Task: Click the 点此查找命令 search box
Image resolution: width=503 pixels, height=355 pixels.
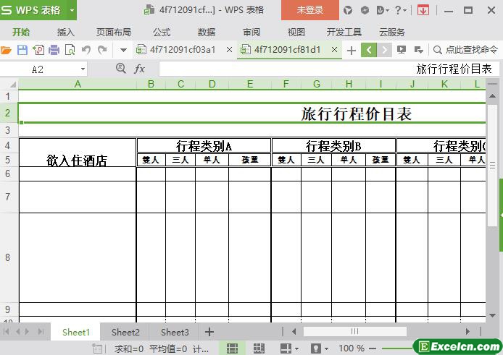Action: (x=466, y=50)
